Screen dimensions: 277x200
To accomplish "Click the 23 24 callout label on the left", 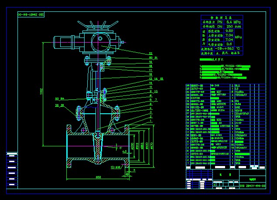I will click(x=59, y=98).
